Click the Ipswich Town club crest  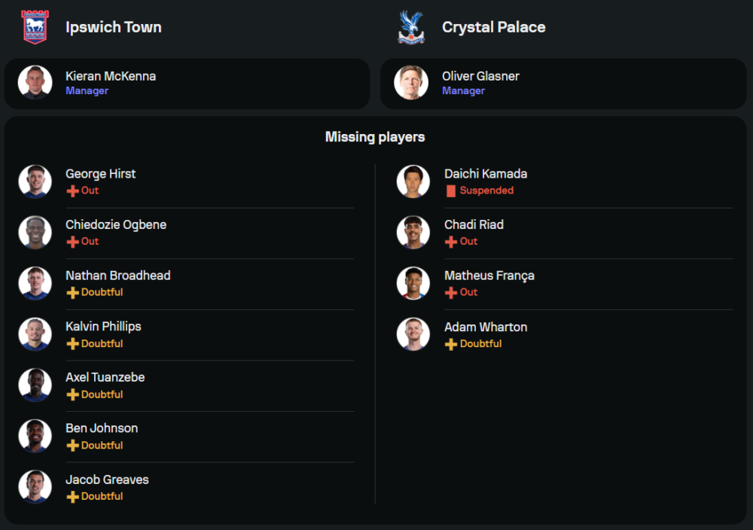click(35, 27)
